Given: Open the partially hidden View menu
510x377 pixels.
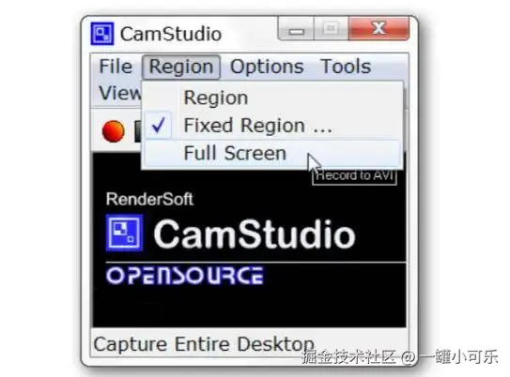Looking at the screenshot, I should pos(119,93).
